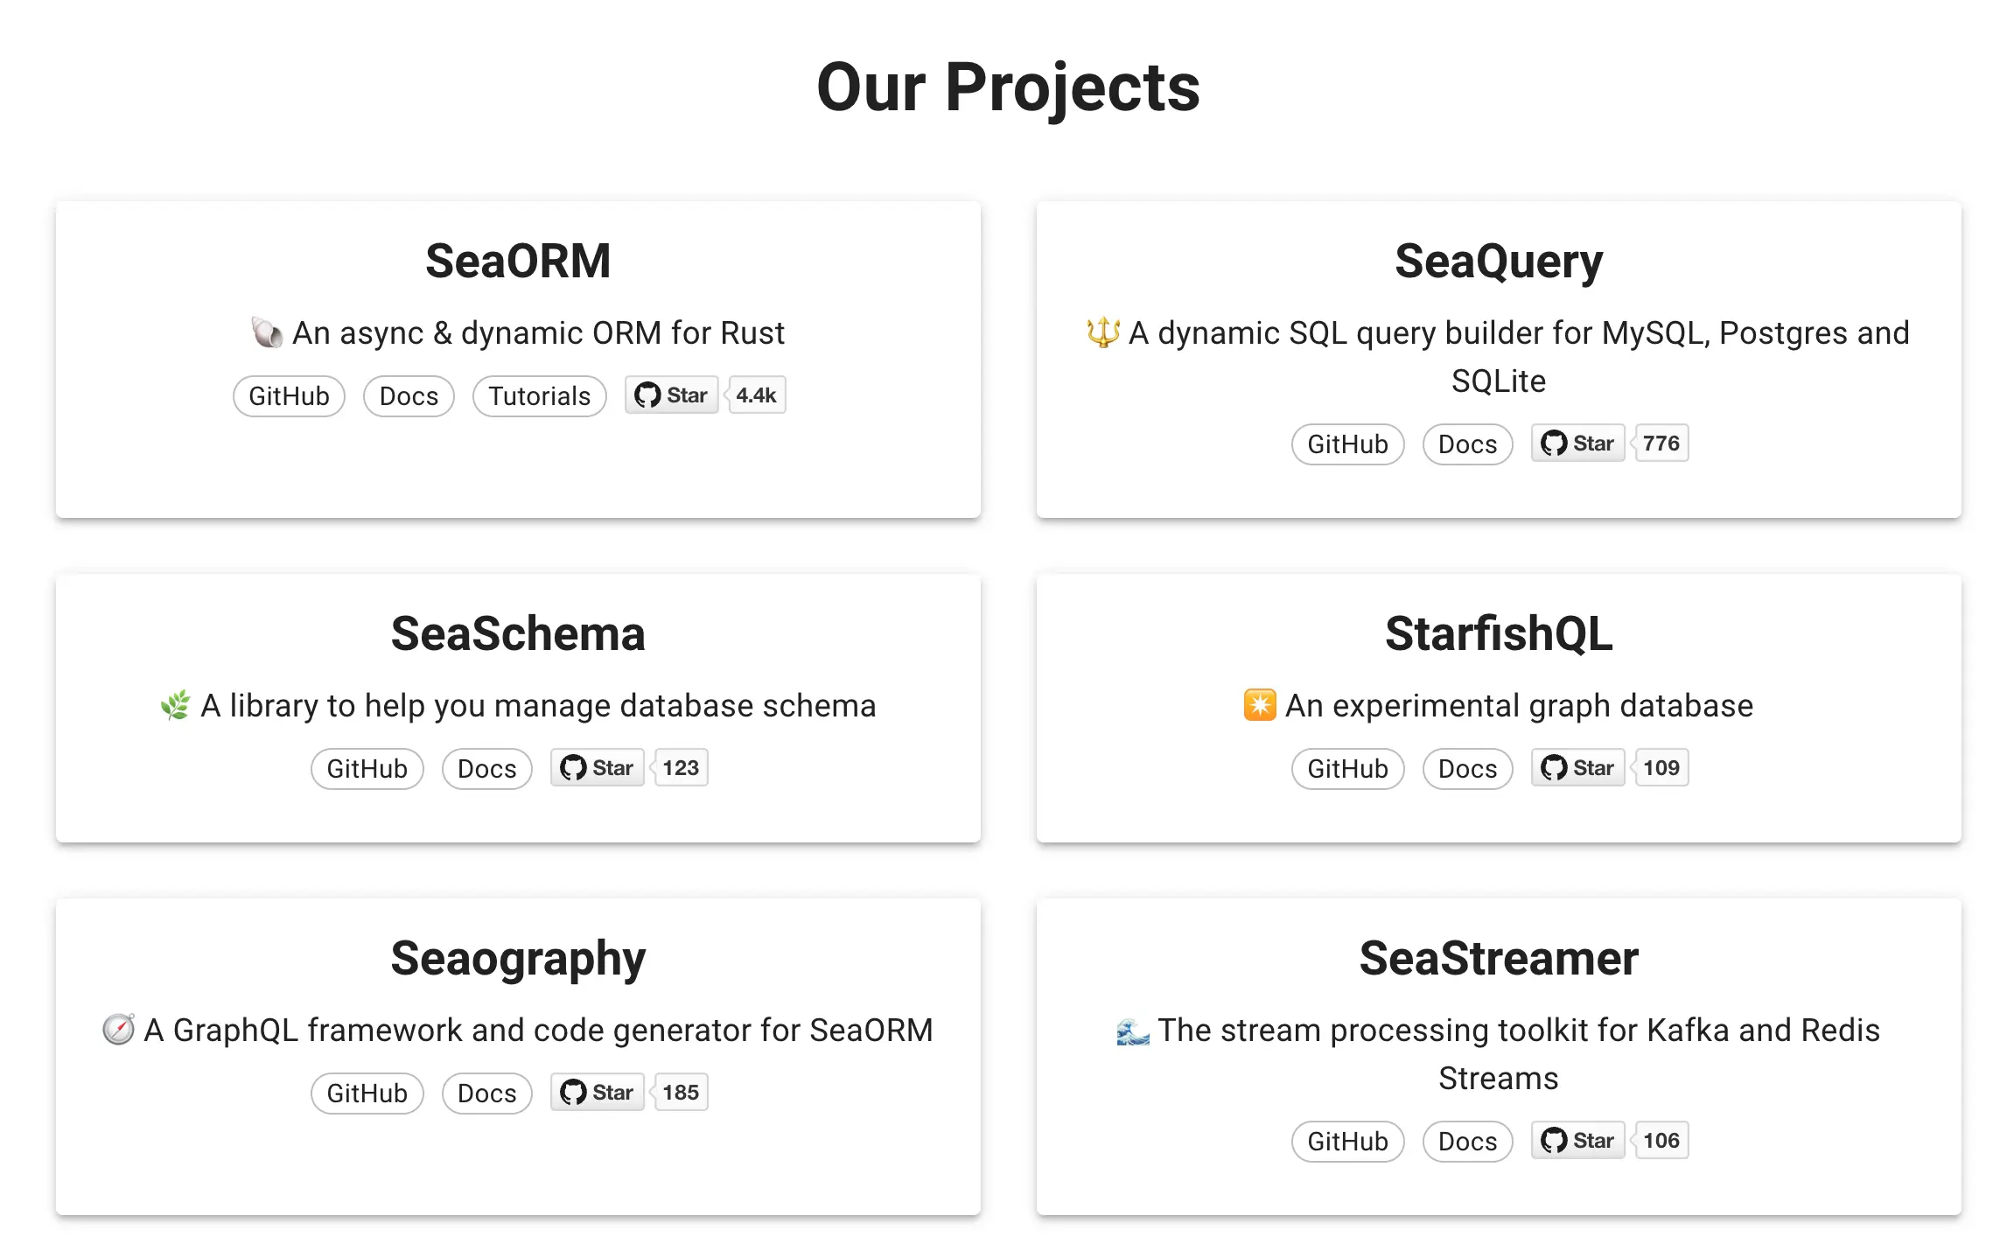Open the Docs for SeaQuery

tap(1467, 444)
